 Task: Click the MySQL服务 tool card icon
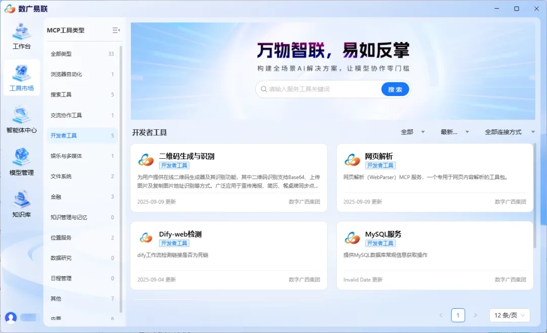tap(352, 237)
